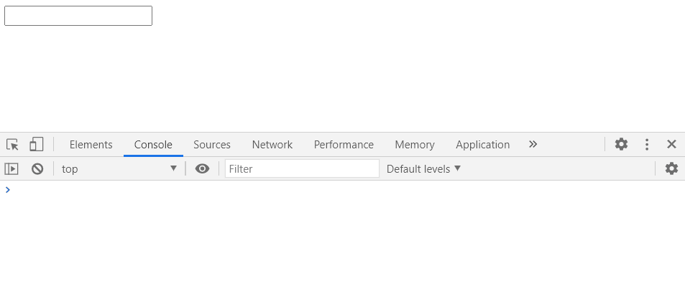This screenshot has height=306, width=685.
Task: Open DevTools main settings gear
Action: pos(621,144)
